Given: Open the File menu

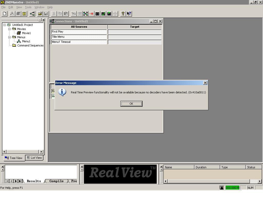Looking at the screenshot, I should click(3, 7).
